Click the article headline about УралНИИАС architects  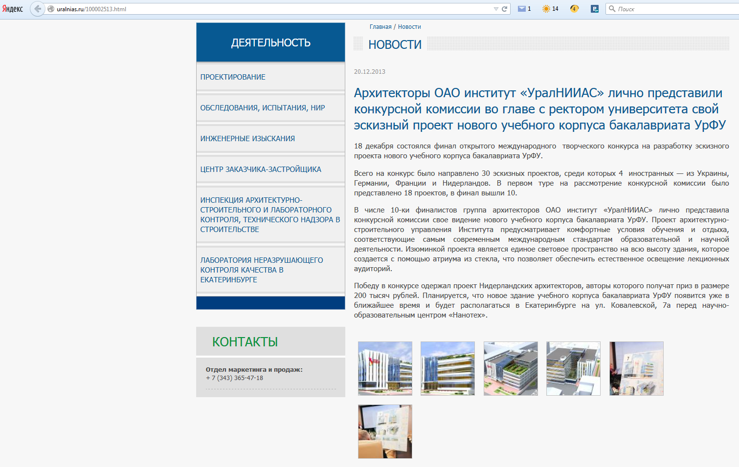click(x=540, y=109)
